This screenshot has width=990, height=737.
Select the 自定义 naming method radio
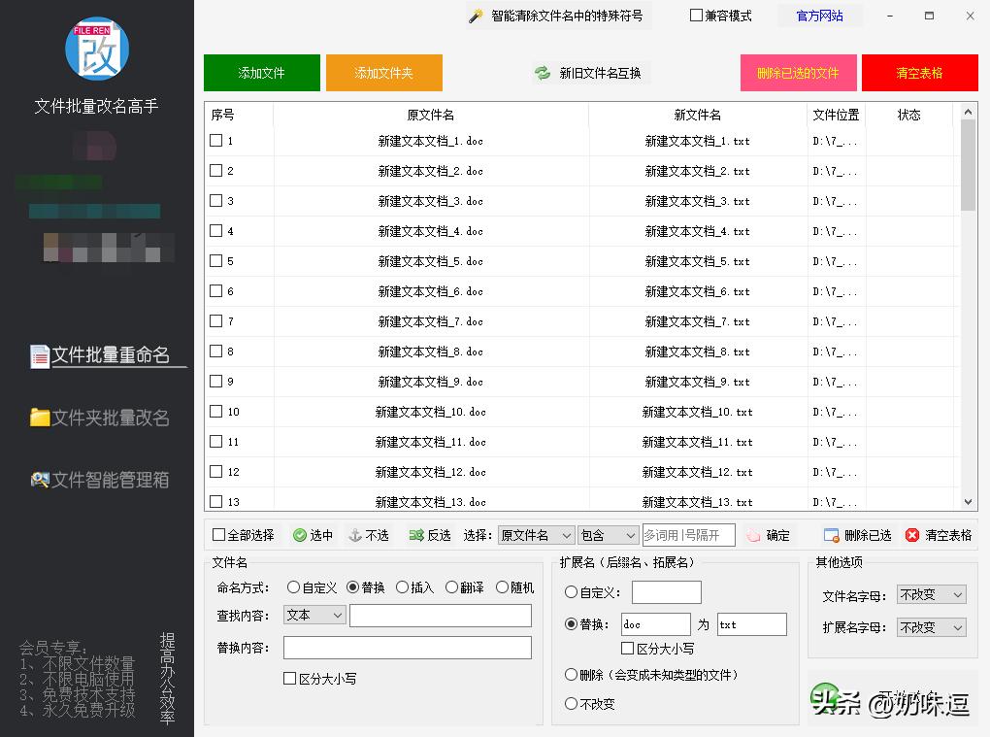[x=293, y=587]
